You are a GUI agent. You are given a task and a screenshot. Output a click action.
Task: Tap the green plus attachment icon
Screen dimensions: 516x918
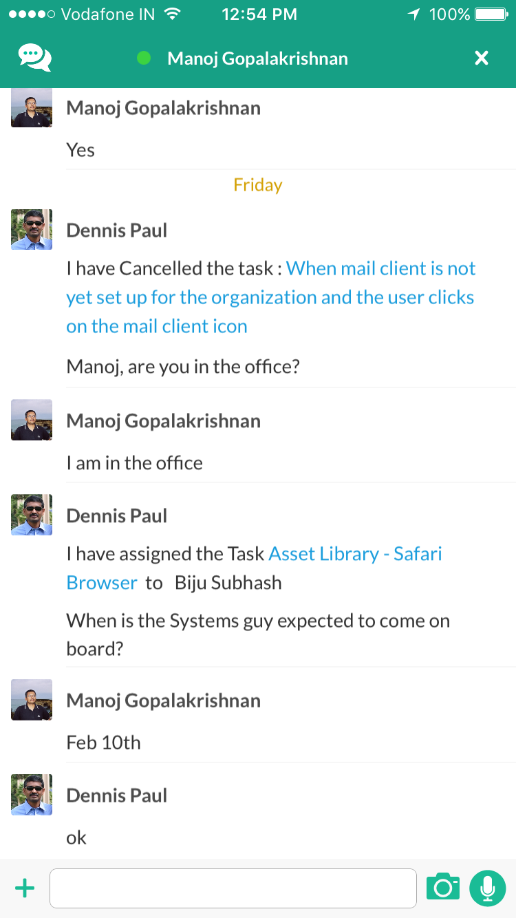pyautogui.click(x=25, y=888)
